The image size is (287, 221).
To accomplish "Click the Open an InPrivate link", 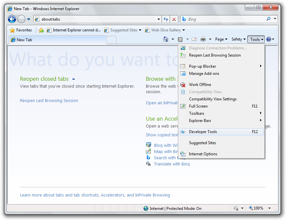I will pyautogui.click(x=162, y=103).
